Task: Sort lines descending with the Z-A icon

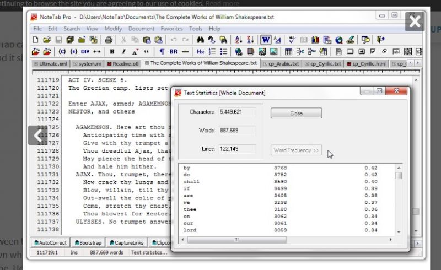Action: tap(250, 40)
